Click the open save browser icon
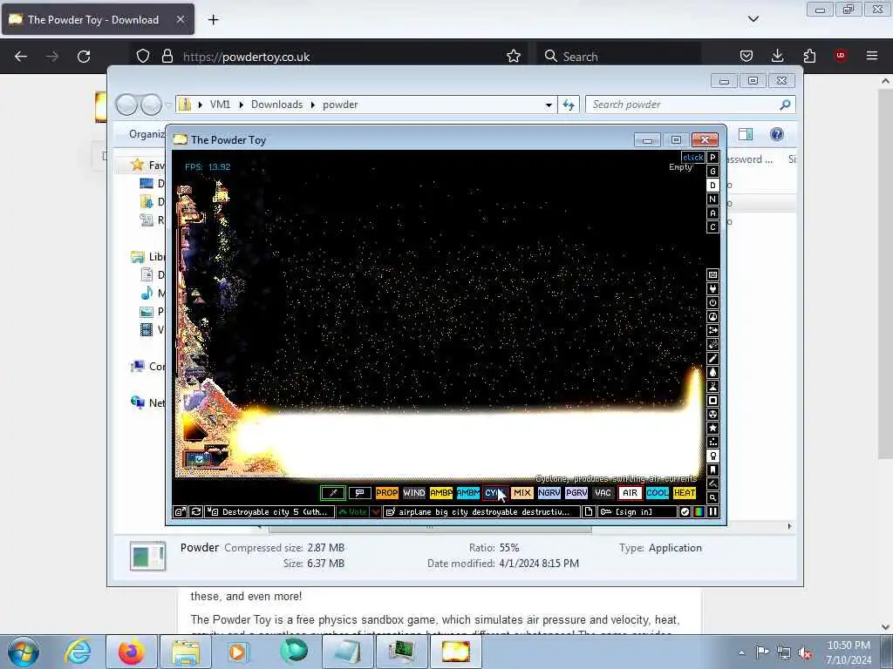 [180, 512]
